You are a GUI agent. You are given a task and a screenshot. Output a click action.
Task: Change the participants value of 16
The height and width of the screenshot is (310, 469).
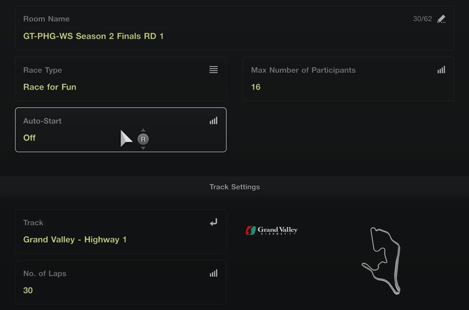pos(348,79)
